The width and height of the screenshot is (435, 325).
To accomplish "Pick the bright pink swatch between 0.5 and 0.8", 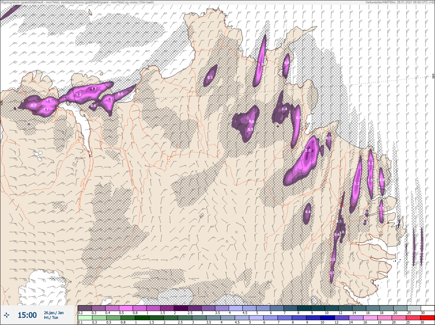I will point(126,308).
